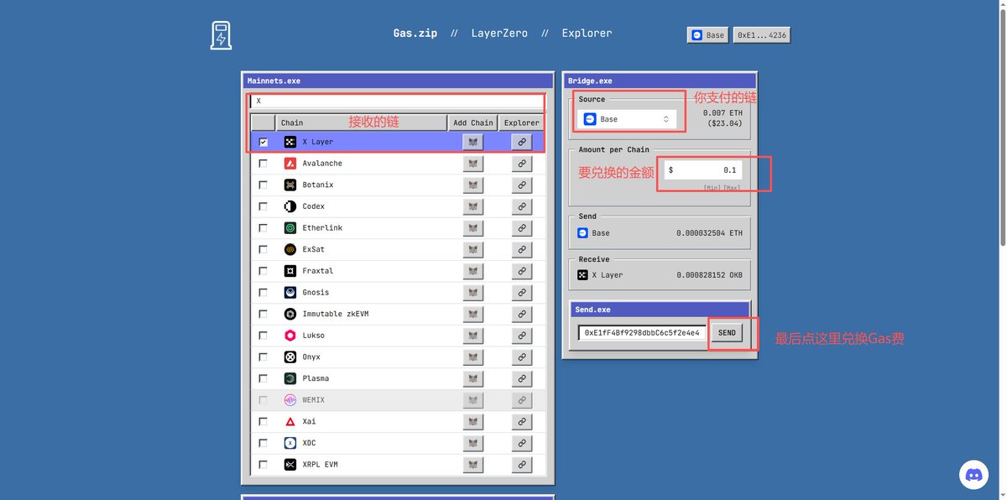The height and width of the screenshot is (500, 1007).
Task: Open X Layer explorer link icon
Action: coord(522,142)
